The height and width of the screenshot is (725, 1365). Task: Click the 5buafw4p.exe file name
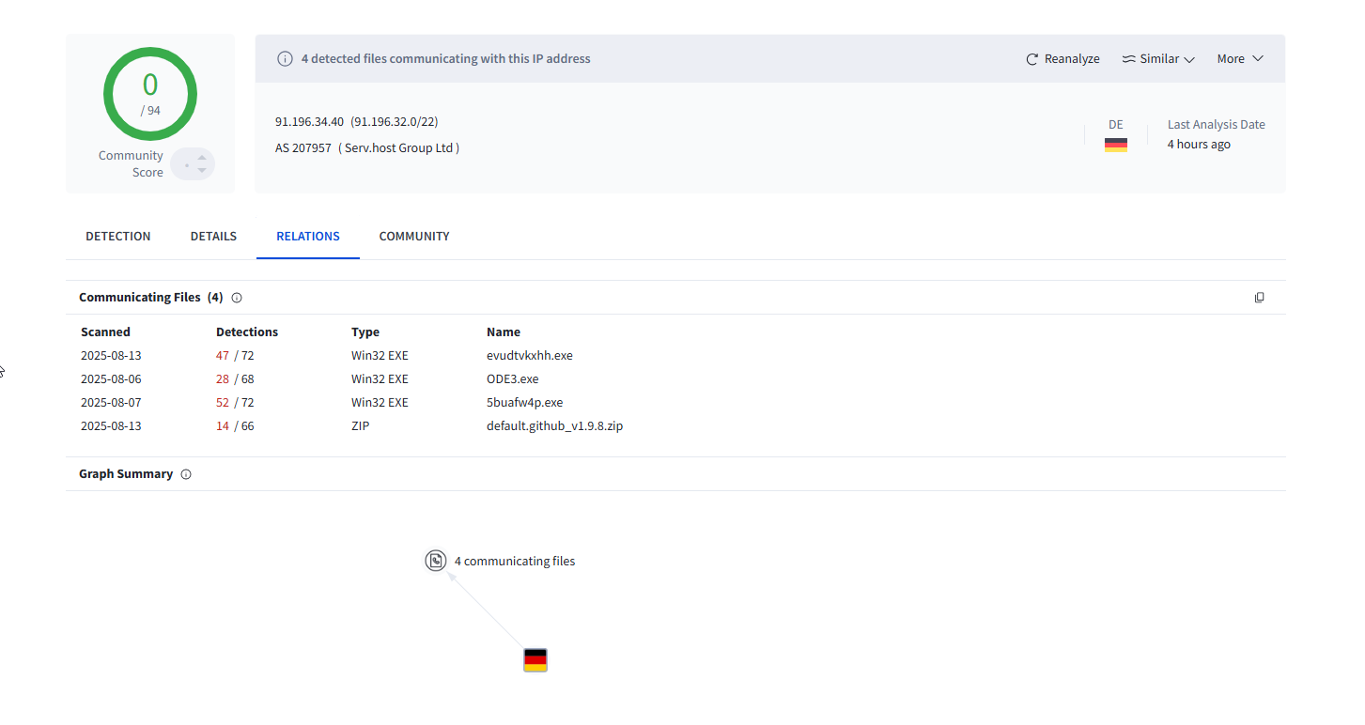524,403
